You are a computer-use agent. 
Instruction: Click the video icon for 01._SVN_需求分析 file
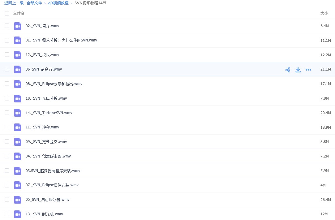coord(18,41)
